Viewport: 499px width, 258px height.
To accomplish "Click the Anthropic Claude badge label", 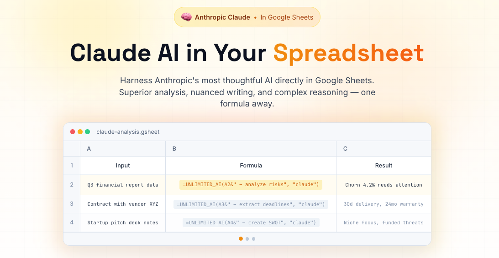I will click(x=222, y=17).
